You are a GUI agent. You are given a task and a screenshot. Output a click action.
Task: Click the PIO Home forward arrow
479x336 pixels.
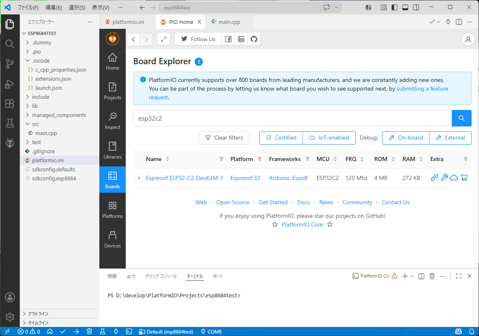(146, 39)
